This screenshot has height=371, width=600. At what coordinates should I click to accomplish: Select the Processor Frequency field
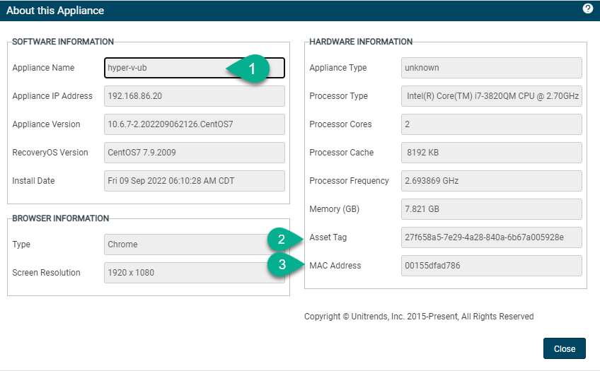point(492,181)
